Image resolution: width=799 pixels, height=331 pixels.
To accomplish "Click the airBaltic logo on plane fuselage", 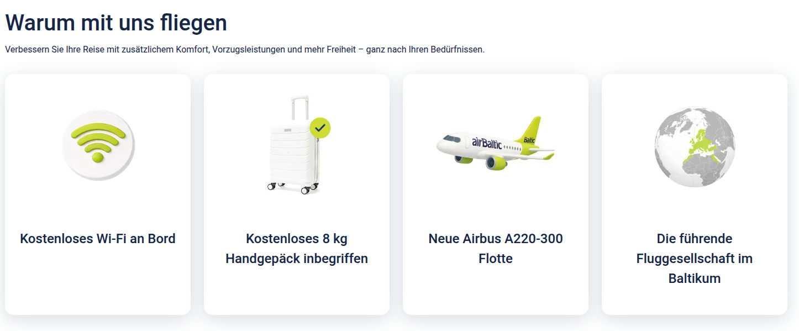I will tap(487, 143).
